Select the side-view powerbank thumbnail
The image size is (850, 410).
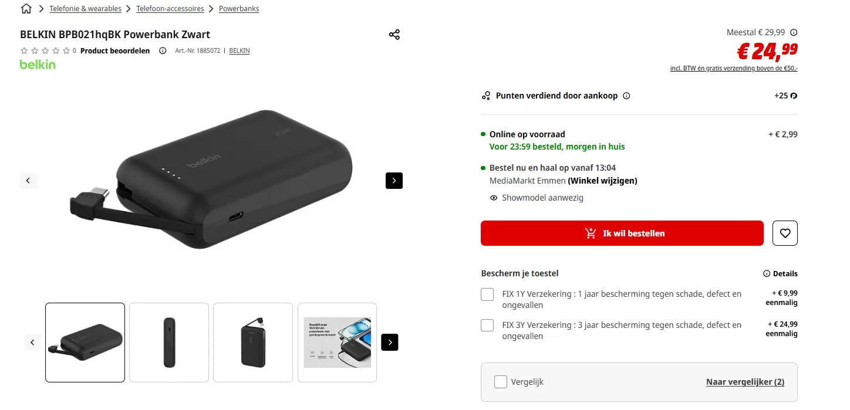pos(169,343)
